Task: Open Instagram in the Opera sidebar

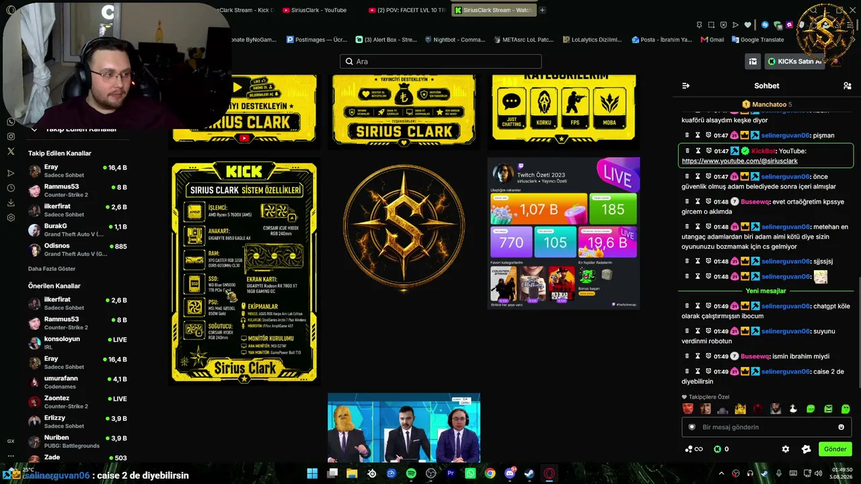Action: (11, 136)
